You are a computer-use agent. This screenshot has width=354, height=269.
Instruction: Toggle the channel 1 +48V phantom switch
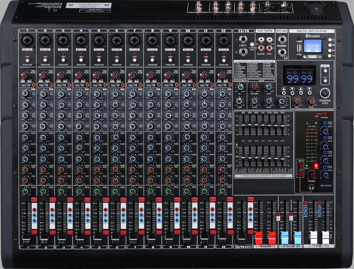27,60
